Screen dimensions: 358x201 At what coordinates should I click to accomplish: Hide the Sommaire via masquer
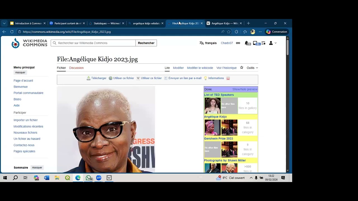click(x=37, y=167)
